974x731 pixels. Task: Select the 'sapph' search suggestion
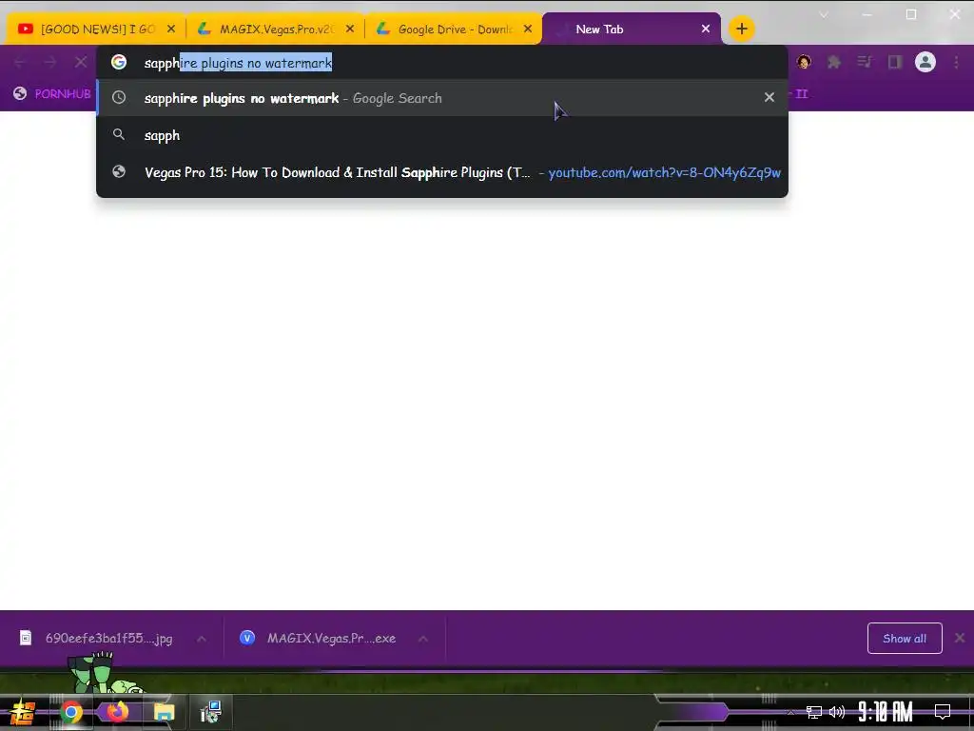(x=441, y=135)
